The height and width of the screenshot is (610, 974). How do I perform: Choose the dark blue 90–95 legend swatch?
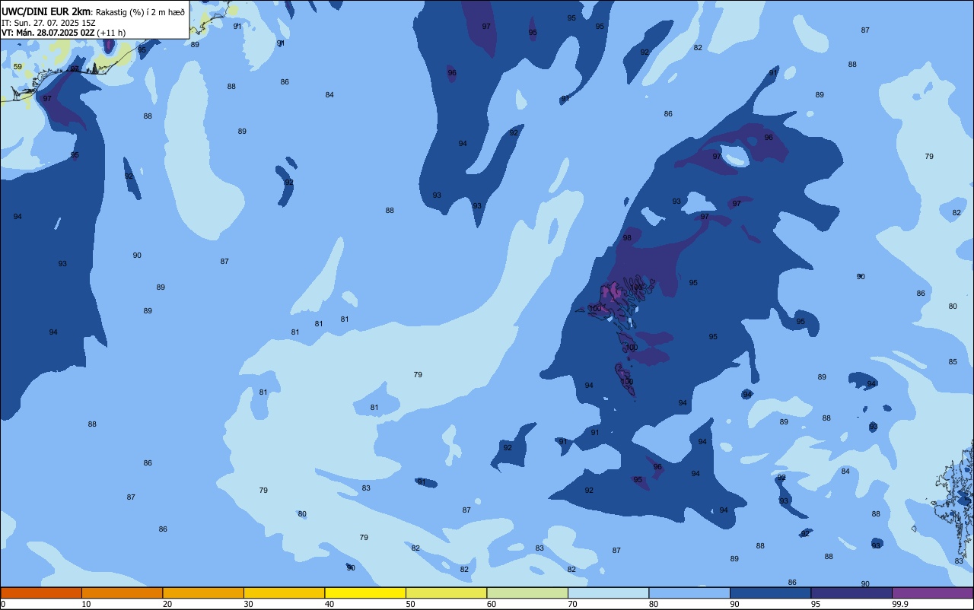[x=770, y=593]
